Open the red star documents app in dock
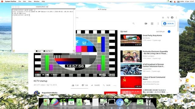The height and width of the screenshot is (109, 195). coord(46,102)
